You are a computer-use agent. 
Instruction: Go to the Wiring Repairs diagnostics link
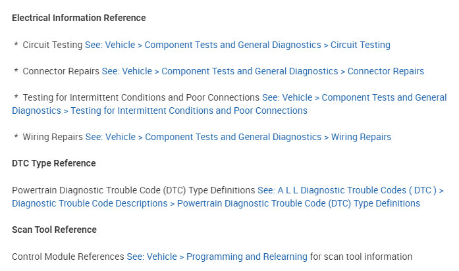coord(238,137)
